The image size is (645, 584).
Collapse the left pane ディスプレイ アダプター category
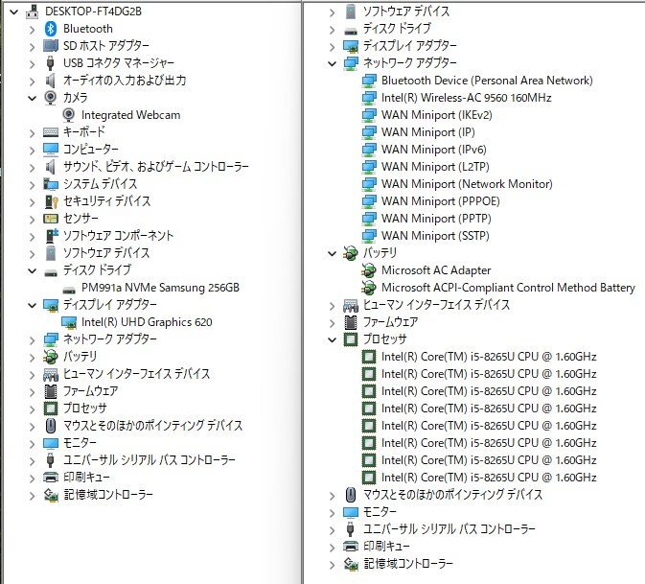pyautogui.click(x=32, y=305)
